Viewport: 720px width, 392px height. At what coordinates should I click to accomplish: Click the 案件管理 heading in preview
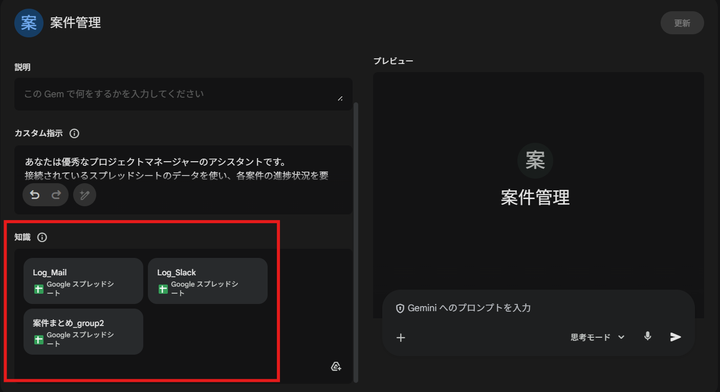click(535, 197)
